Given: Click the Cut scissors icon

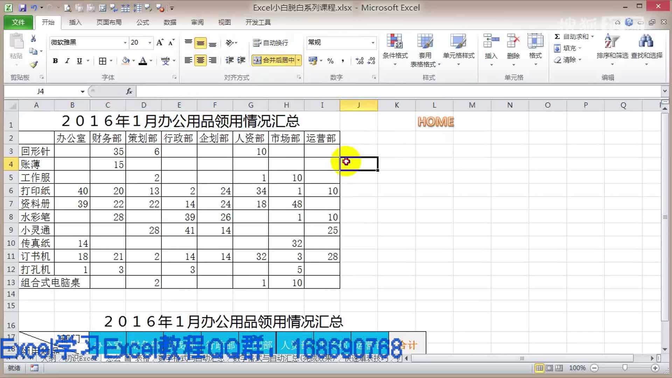Looking at the screenshot, I should coord(34,38).
